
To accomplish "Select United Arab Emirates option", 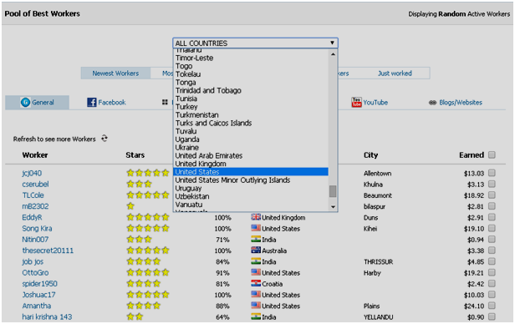I will coord(251,155).
